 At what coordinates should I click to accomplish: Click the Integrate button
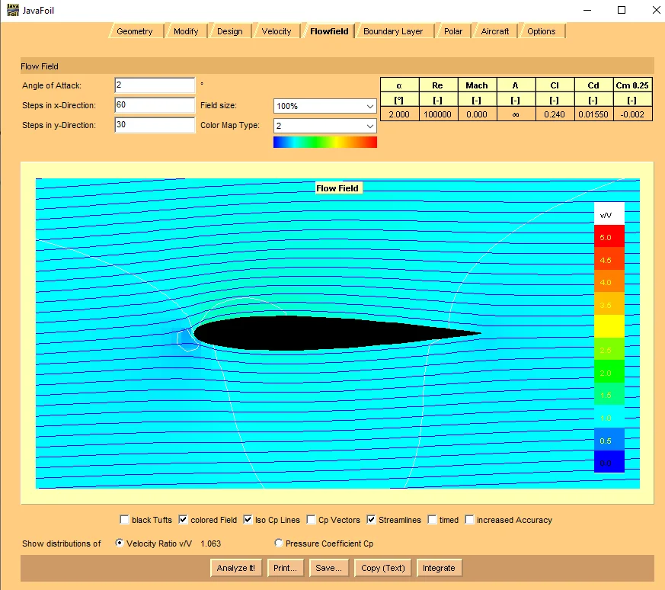[x=439, y=568]
